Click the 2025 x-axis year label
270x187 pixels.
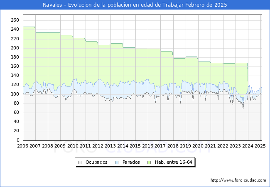[x=260, y=146]
